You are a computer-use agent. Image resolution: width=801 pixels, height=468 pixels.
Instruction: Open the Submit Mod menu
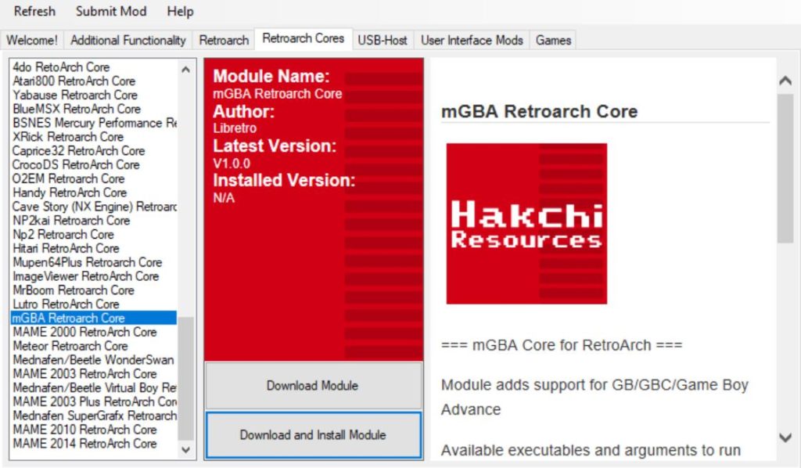tap(111, 11)
